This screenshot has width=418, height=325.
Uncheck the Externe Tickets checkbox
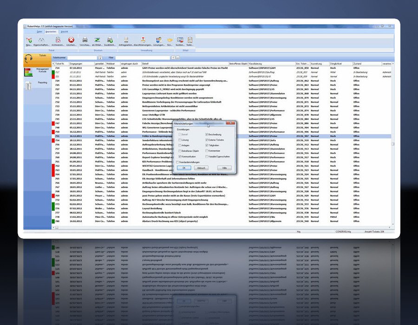(207, 140)
